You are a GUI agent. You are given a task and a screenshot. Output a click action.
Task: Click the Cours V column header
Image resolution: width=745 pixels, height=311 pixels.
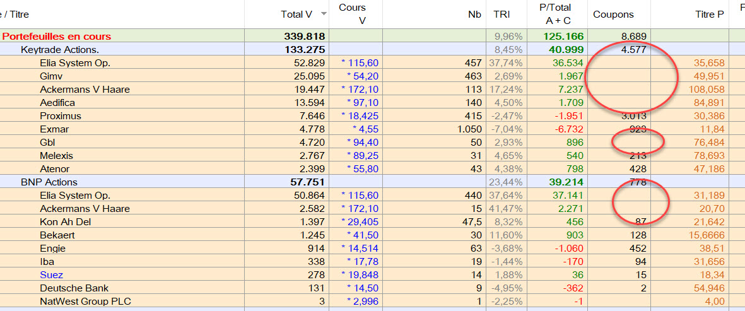[x=356, y=14]
